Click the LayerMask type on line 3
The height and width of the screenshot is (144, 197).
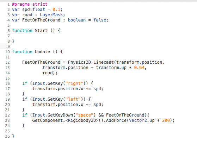(51, 15)
